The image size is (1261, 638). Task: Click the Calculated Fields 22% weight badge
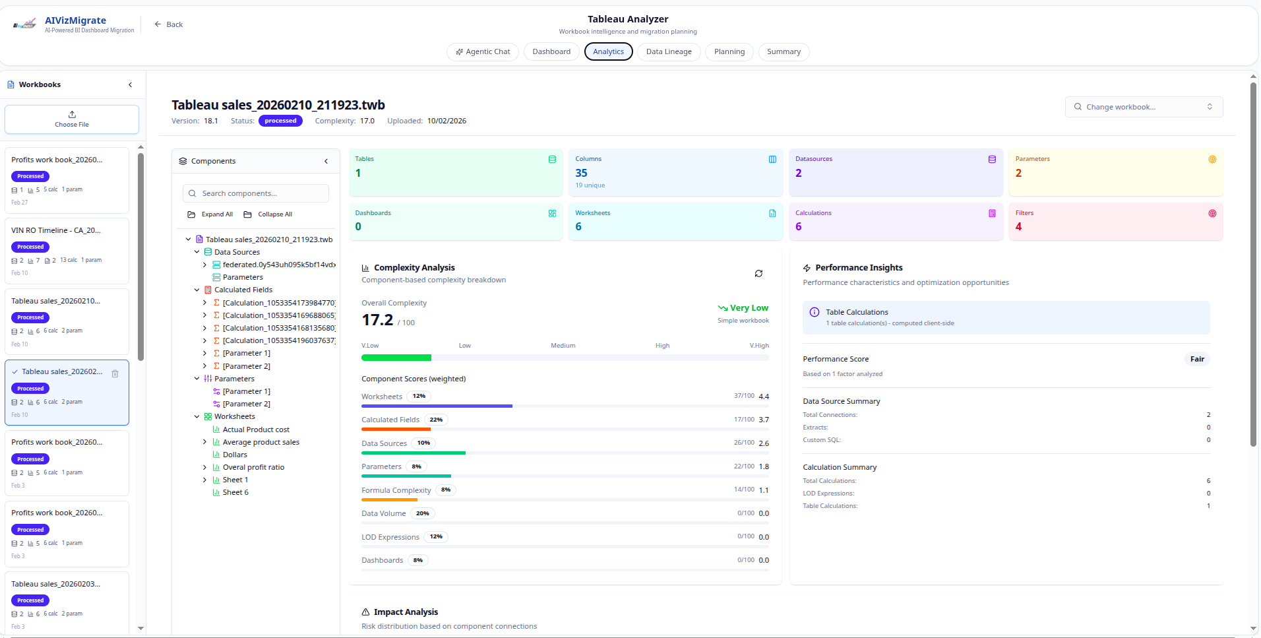(436, 420)
